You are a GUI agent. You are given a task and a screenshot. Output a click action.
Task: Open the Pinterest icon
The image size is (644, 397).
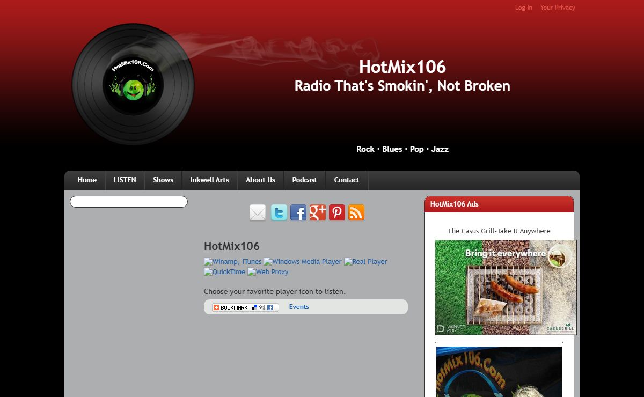336,212
